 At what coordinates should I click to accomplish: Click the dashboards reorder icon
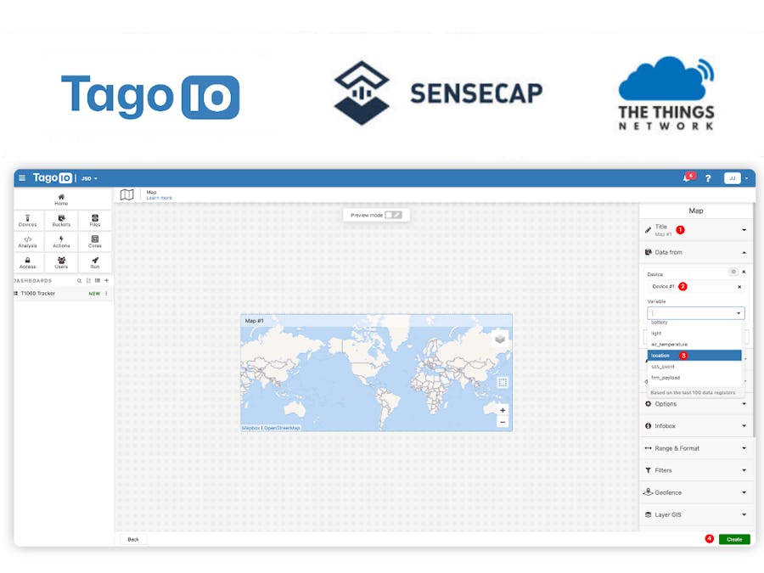pyautogui.click(x=88, y=281)
